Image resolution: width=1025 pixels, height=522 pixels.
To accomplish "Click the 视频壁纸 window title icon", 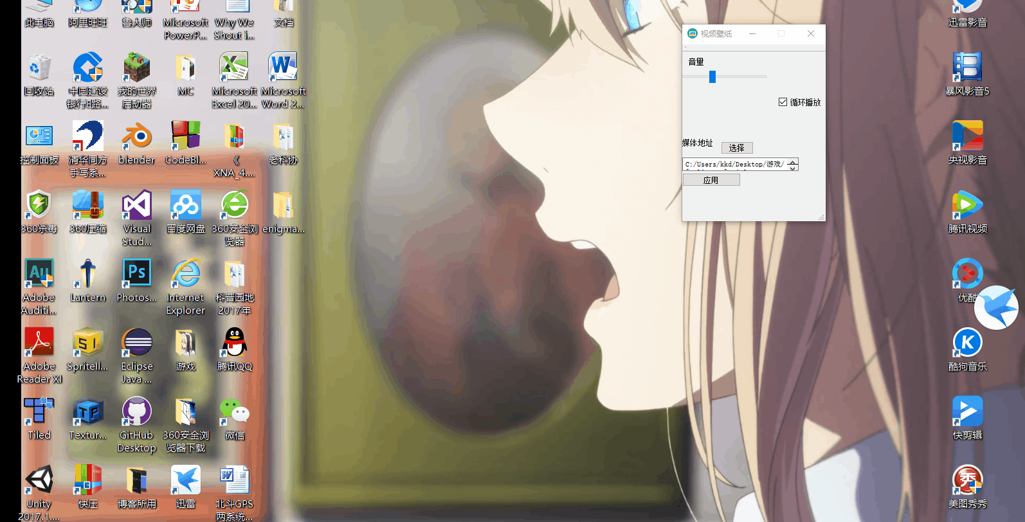I will tap(693, 33).
